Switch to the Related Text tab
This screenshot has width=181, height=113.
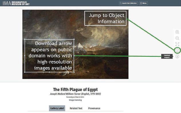[x=76, y=108]
